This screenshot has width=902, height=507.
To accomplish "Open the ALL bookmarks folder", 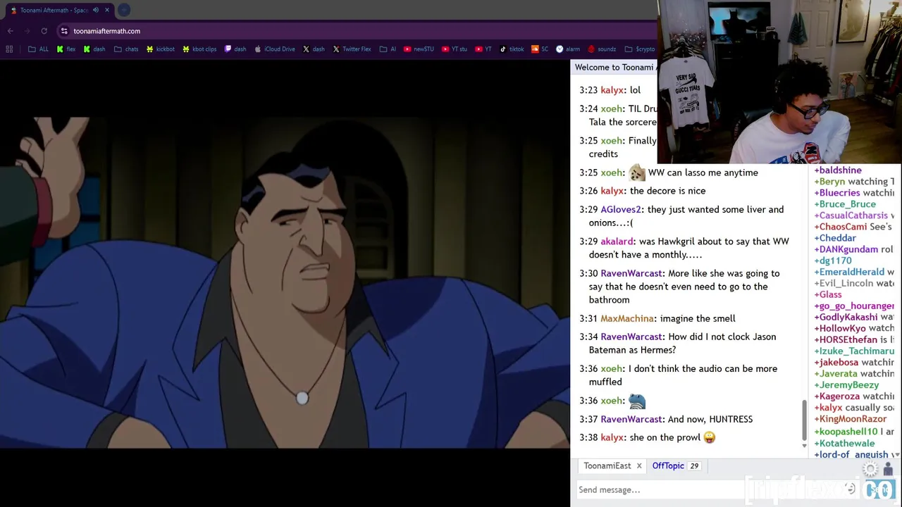I will coord(39,49).
